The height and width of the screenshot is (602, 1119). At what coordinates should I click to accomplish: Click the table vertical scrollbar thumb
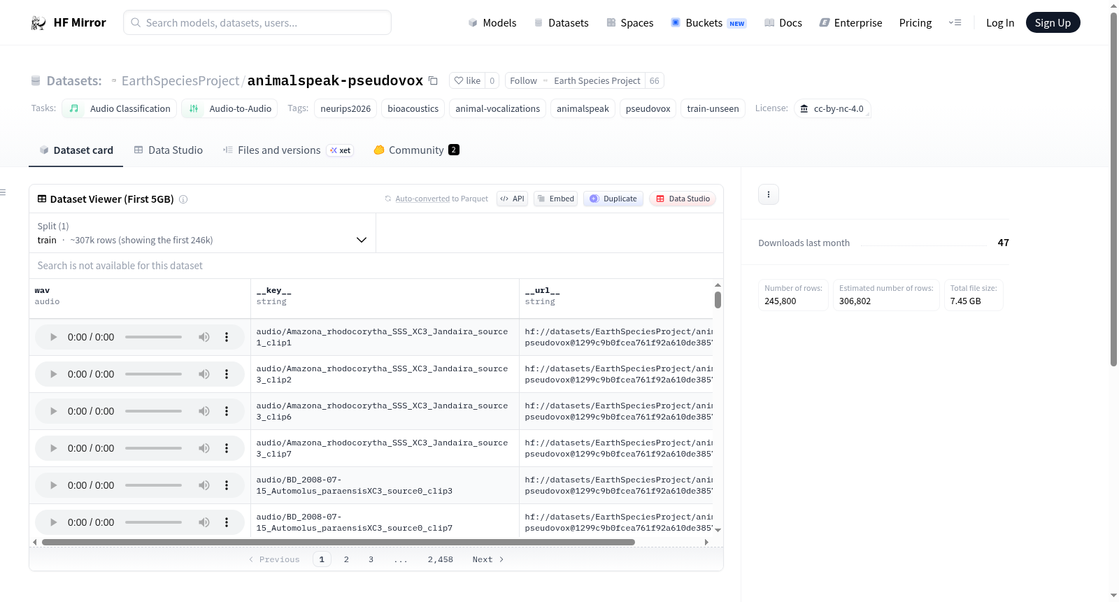coord(718,300)
